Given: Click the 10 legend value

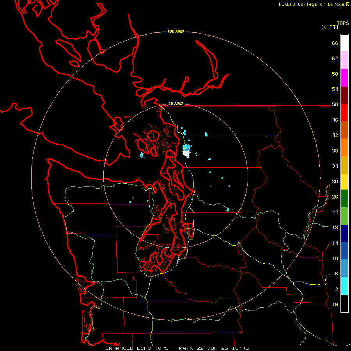Looking at the screenshot, I should pos(335,258).
